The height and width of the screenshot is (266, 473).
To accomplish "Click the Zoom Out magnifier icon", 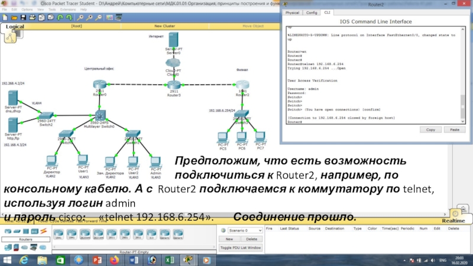I will 98,18.
